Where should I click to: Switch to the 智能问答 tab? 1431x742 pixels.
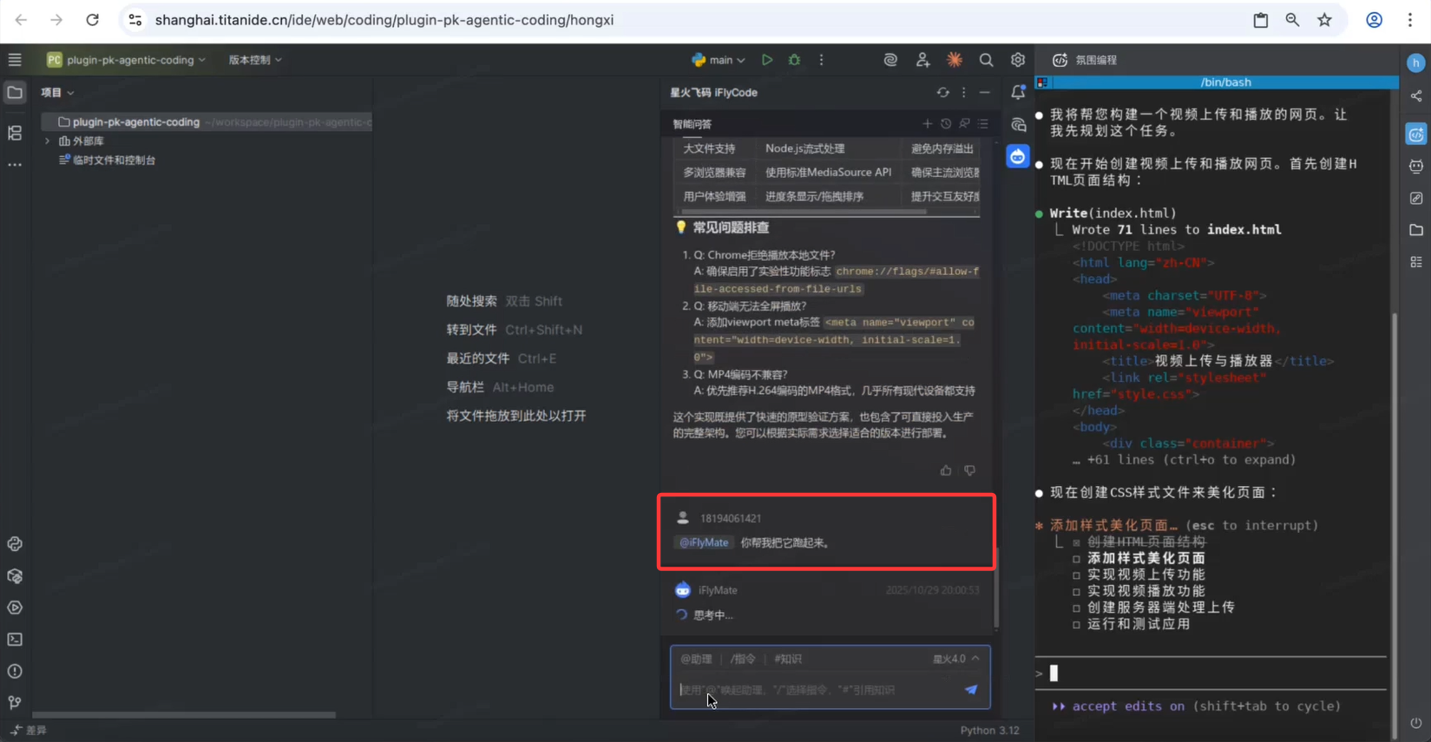[x=692, y=124]
